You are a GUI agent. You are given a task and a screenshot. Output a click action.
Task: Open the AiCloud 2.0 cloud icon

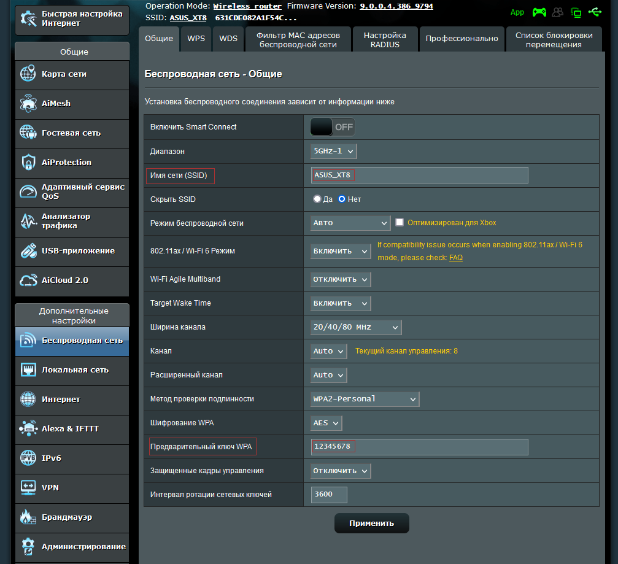(x=28, y=280)
